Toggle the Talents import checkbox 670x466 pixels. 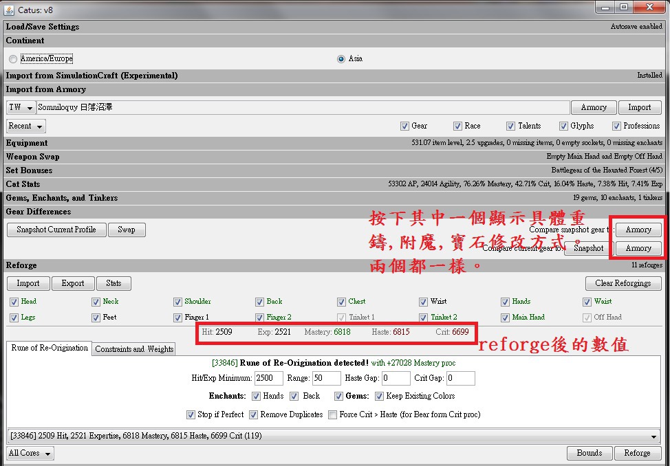click(510, 126)
